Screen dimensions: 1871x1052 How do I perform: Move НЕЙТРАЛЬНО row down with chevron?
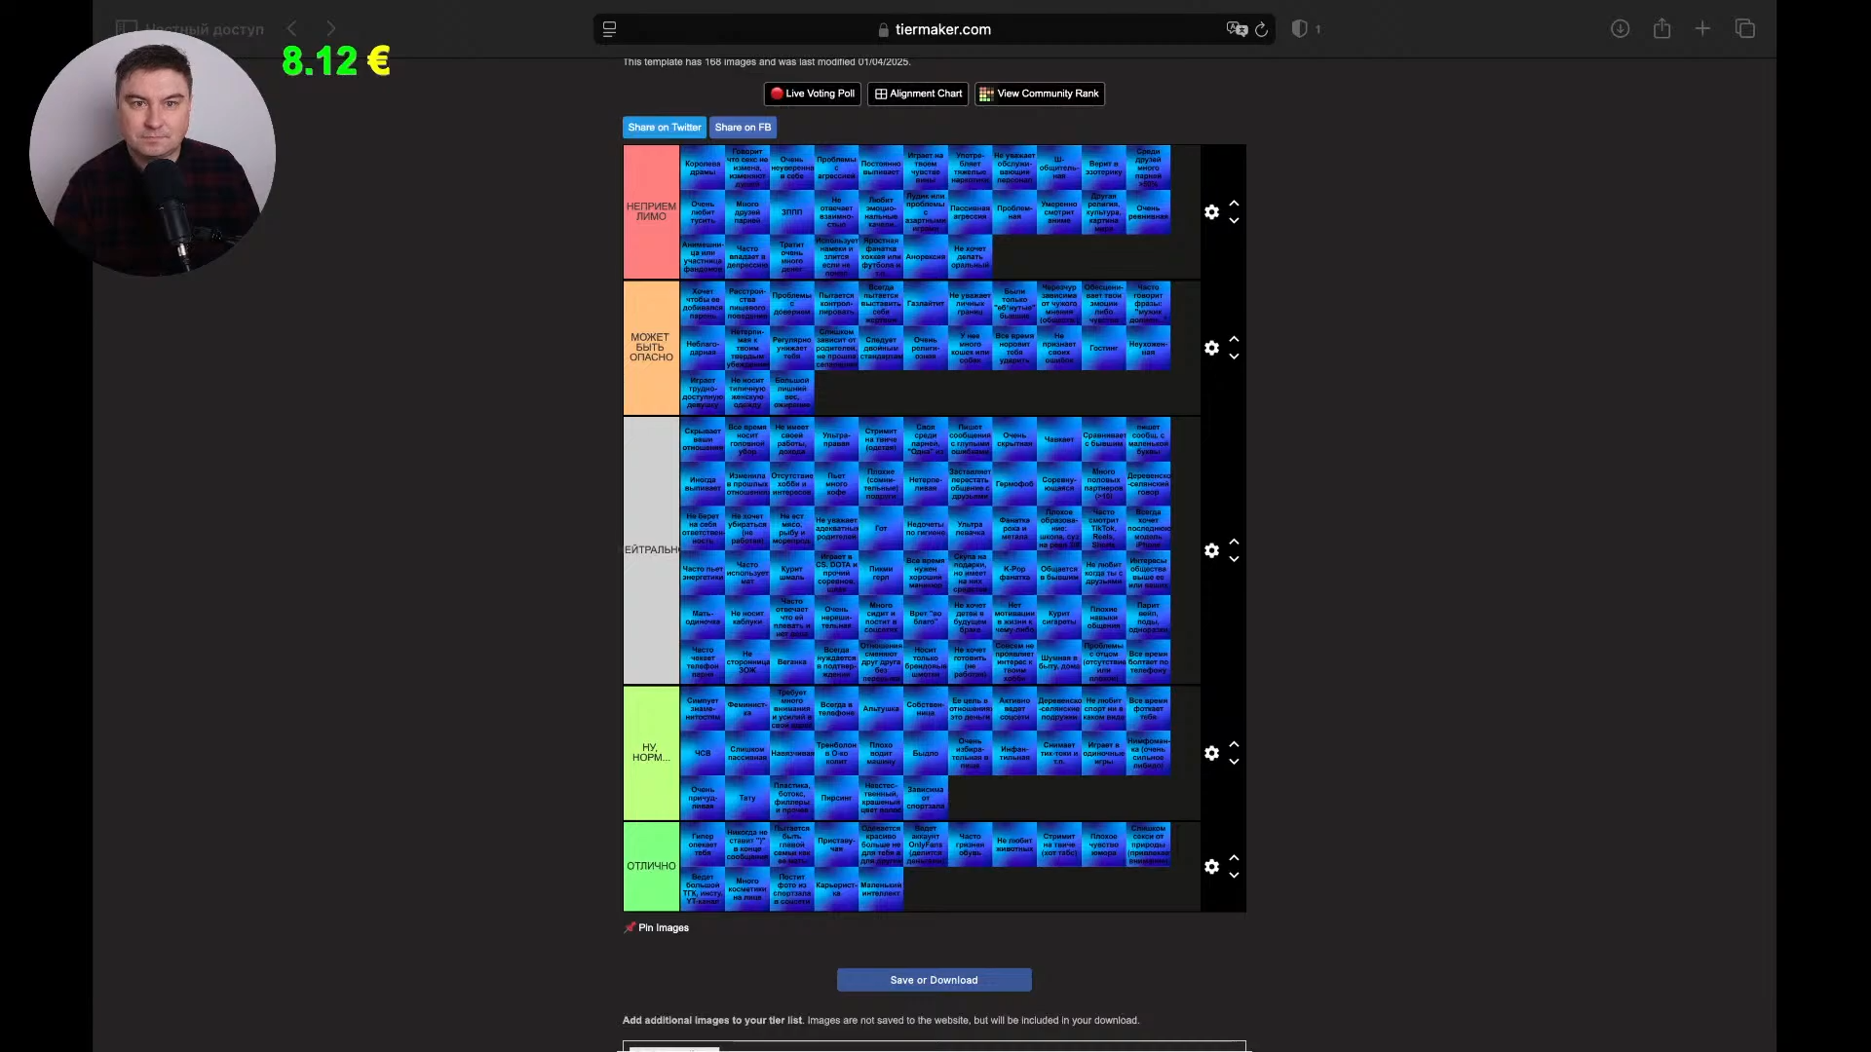(x=1235, y=560)
